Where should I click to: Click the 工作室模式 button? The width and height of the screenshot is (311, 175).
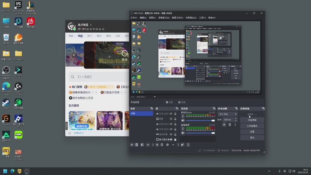pyautogui.click(x=252, y=126)
